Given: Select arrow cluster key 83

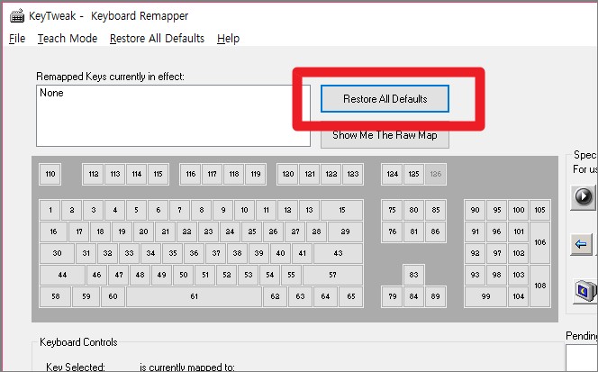Looking at the screenshot, I should coord(413,274).
